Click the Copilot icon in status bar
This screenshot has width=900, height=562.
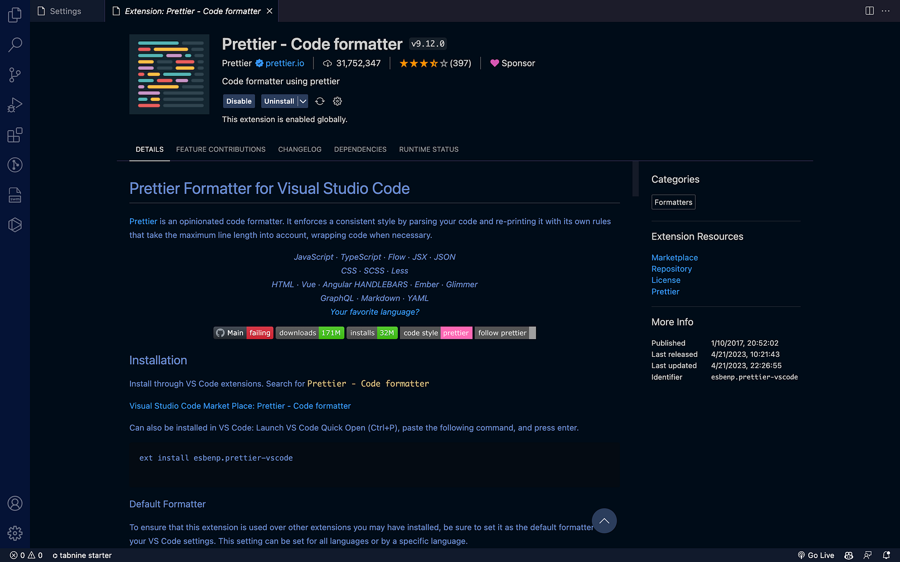click(x=849, y=555)
